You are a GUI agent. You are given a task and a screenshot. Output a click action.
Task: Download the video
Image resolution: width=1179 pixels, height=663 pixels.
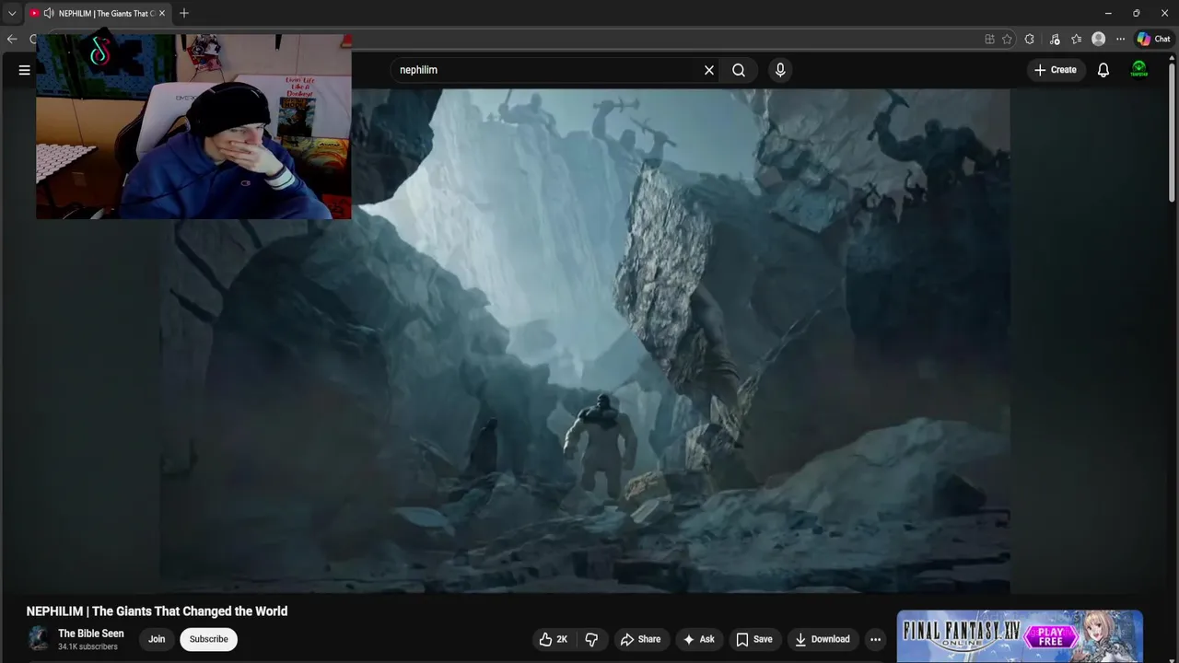point(823,639)
